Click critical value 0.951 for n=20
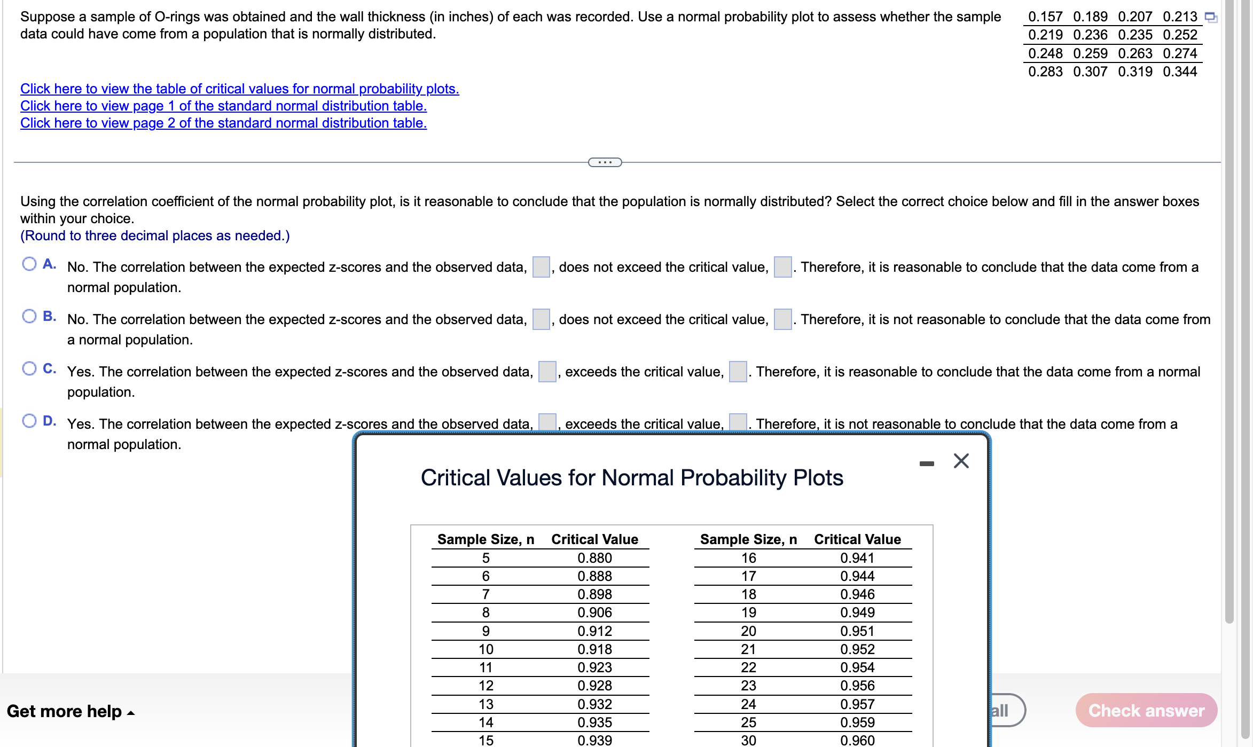This screenshot has height=747, width=1253. pos(857,631)
